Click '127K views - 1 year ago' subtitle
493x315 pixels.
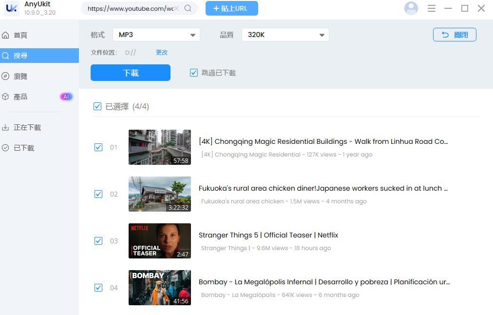click(340, 155)
